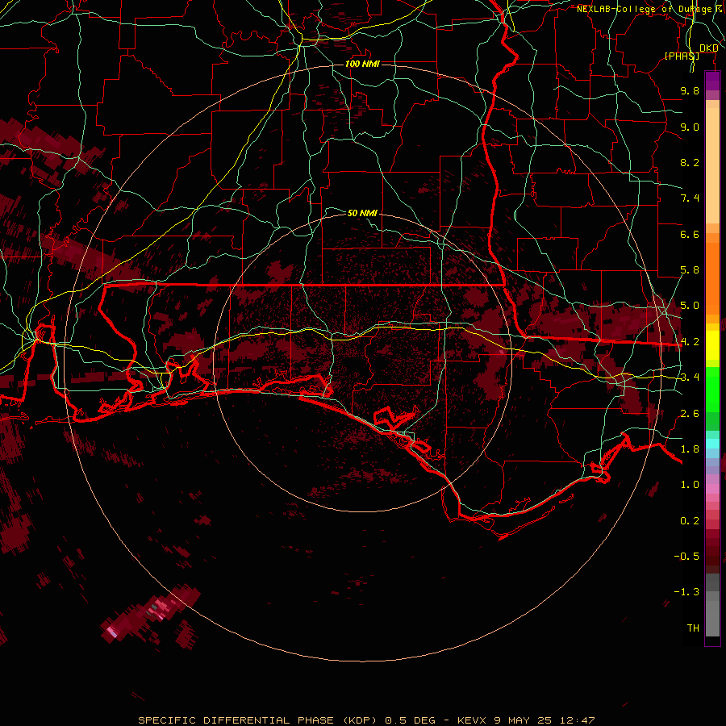
Task: Click the 8.2 scale value
Action: (x=690, y=162)
